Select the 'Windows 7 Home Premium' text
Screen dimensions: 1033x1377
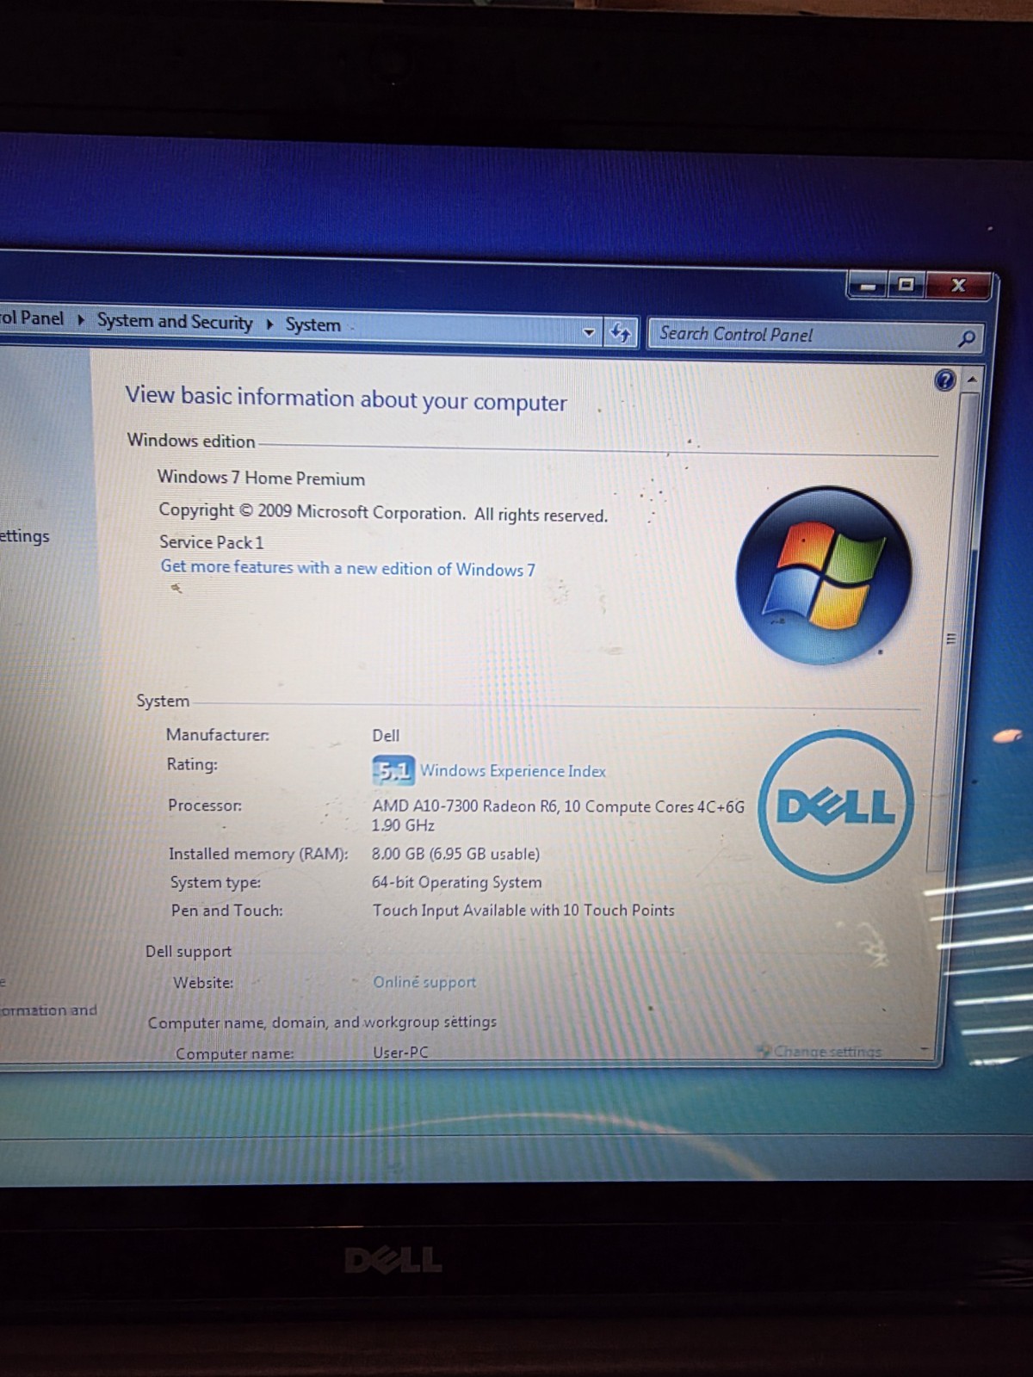pyautogui.click(x=261, y=478)
